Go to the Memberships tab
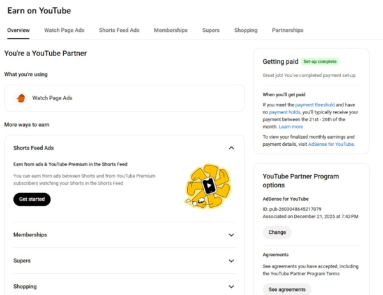383x295 pixels. point(170,30)
